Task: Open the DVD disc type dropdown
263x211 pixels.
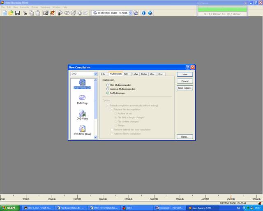Action: 95,74
